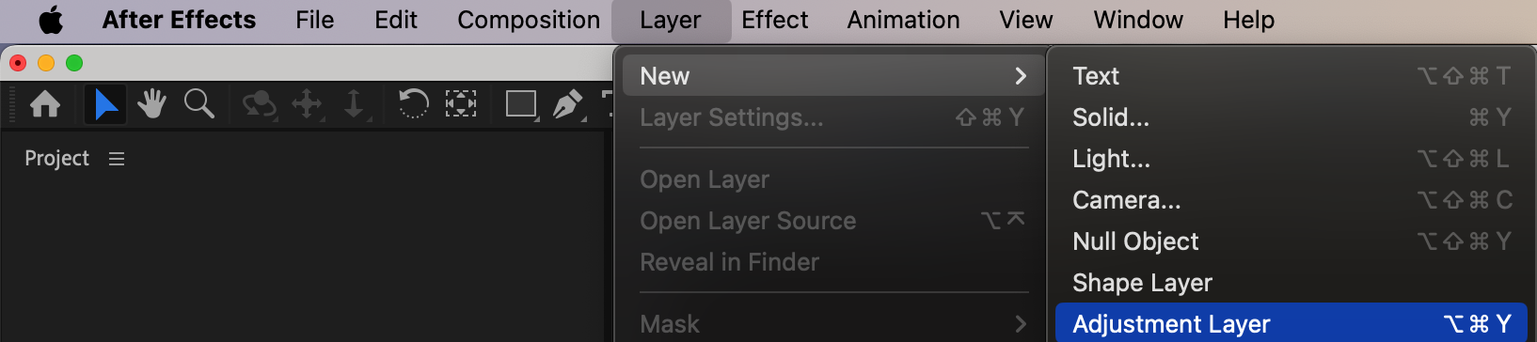The height and width of the screenshot is (342, 1537).
Task: Select the Selection arrow tool
Action: 105,103
